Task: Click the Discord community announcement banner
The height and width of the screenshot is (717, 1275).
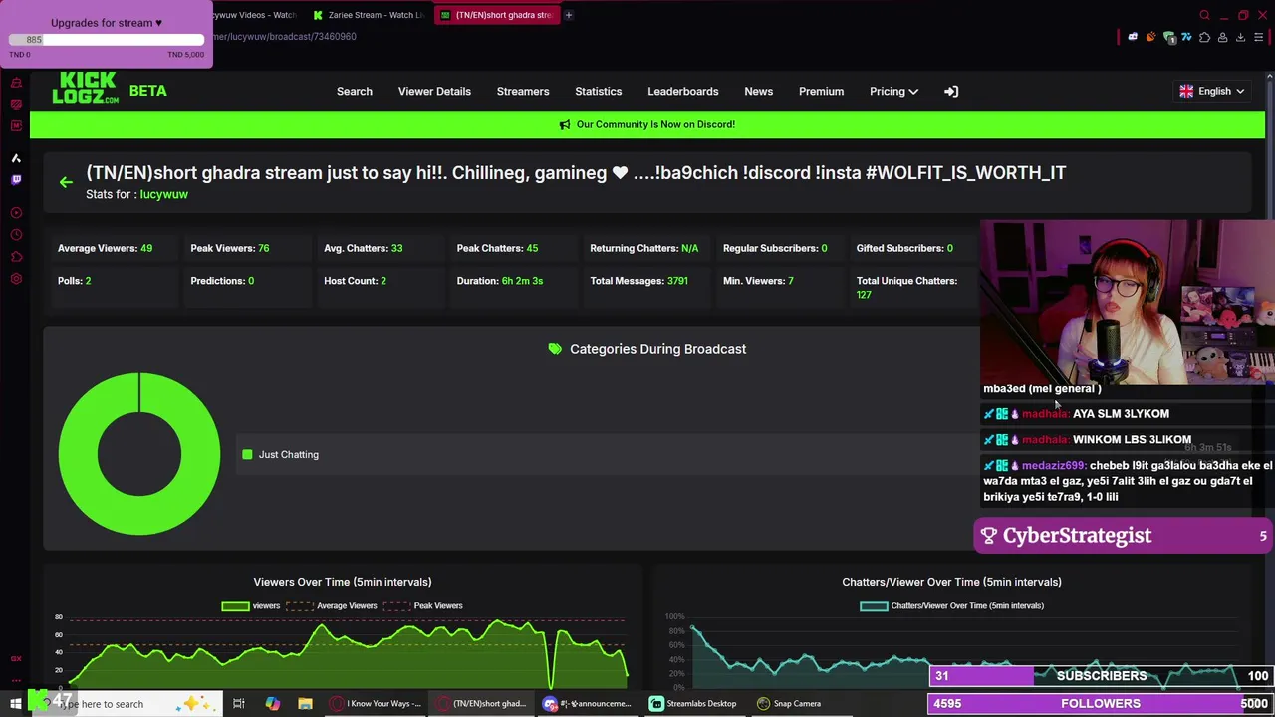Action: coord(646,124)
